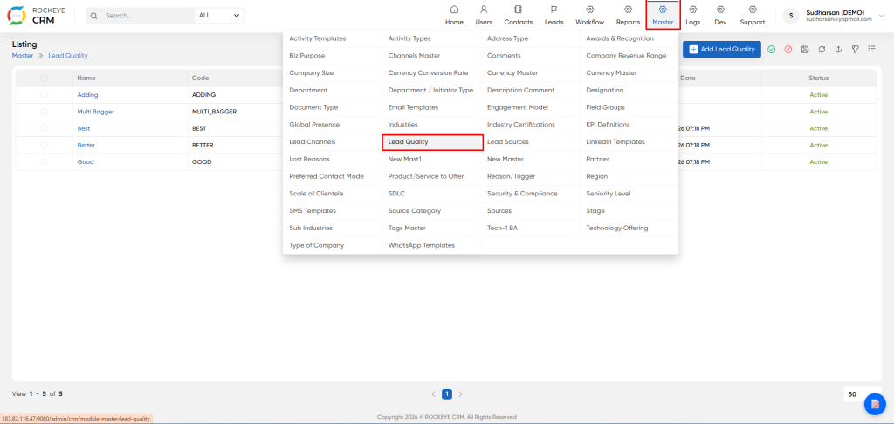Click the refresh listing icon
894x424 pixels.
(x=822, y=50)
